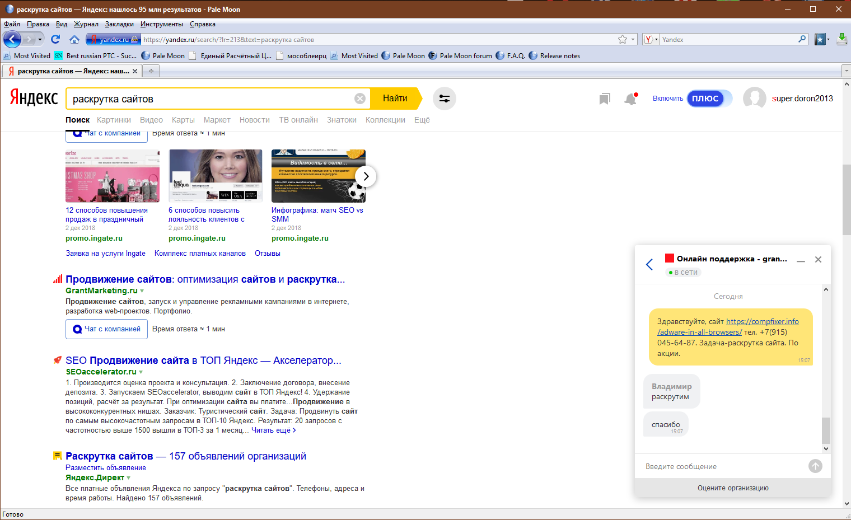This screenshot has width=851, height=520.
Task: Toggle the ПЛЮС switch on
Action: click(709, 99)
